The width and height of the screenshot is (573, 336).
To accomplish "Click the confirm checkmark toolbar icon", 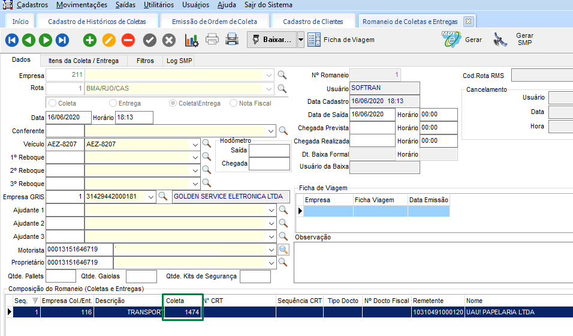I will coord(150,40).
